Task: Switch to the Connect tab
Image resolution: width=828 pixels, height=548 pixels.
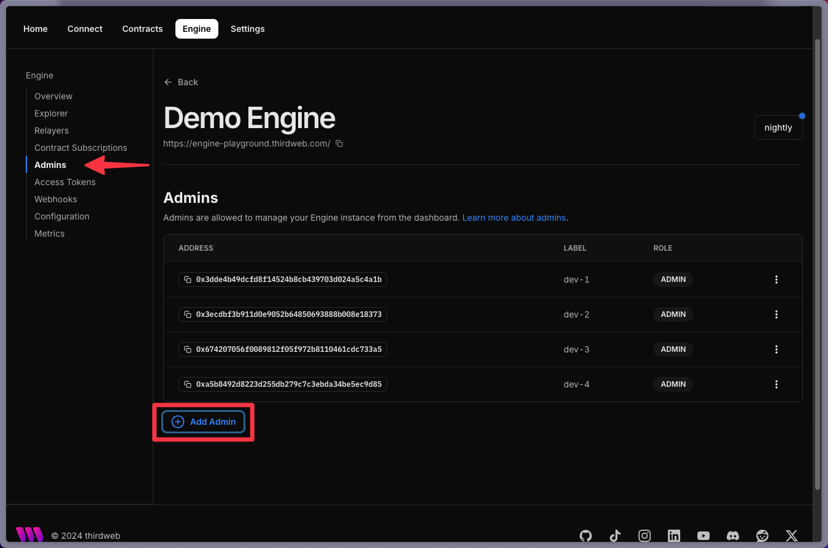Action: (x=85, y=29)
